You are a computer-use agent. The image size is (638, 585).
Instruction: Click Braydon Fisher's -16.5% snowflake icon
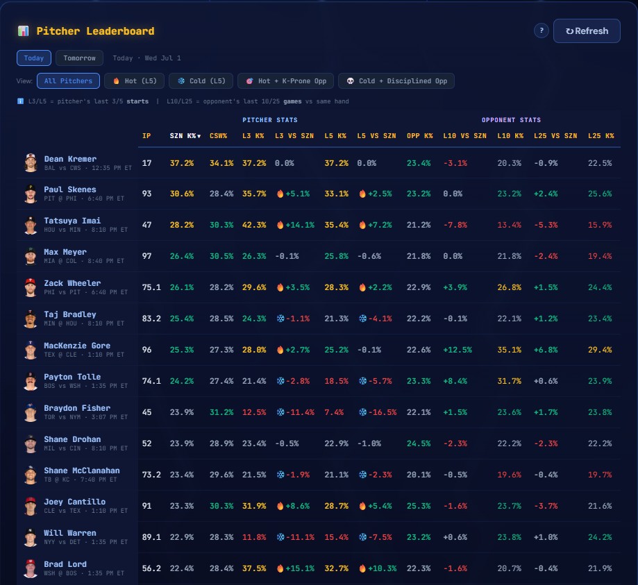pos(362,412)
